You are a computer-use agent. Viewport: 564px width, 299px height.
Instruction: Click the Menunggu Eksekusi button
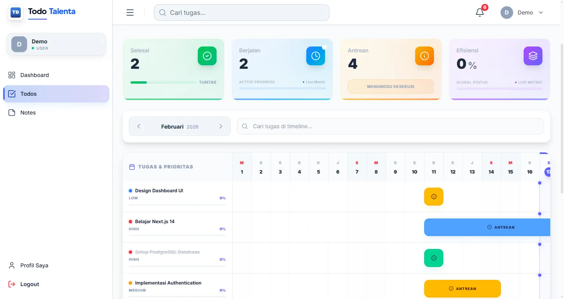point(390,86)
